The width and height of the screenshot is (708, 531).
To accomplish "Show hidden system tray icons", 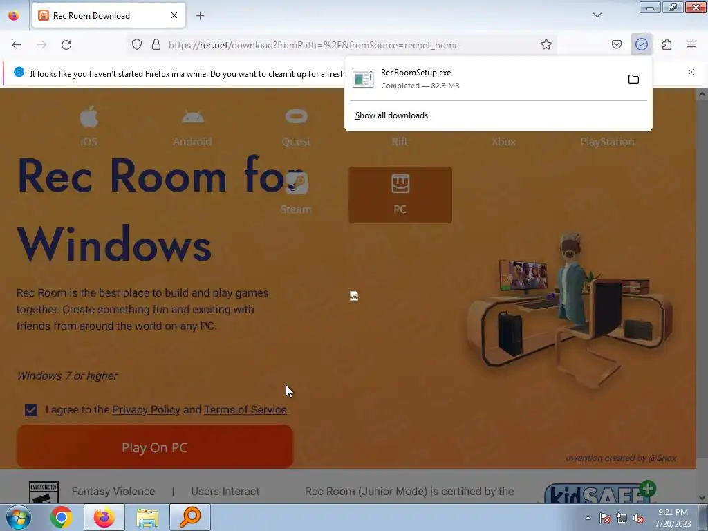I will point(588,518).
